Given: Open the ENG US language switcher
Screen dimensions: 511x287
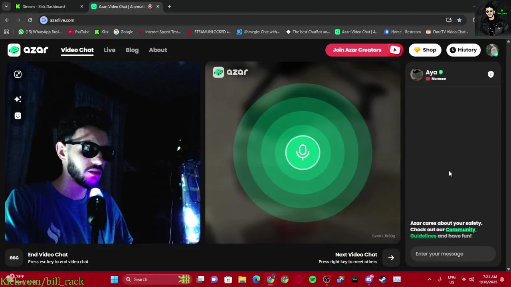Looking at the screenshot, I should pos(452,279).
